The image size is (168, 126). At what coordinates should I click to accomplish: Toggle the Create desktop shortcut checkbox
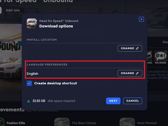pyautogui.click(x=29, y=83)
